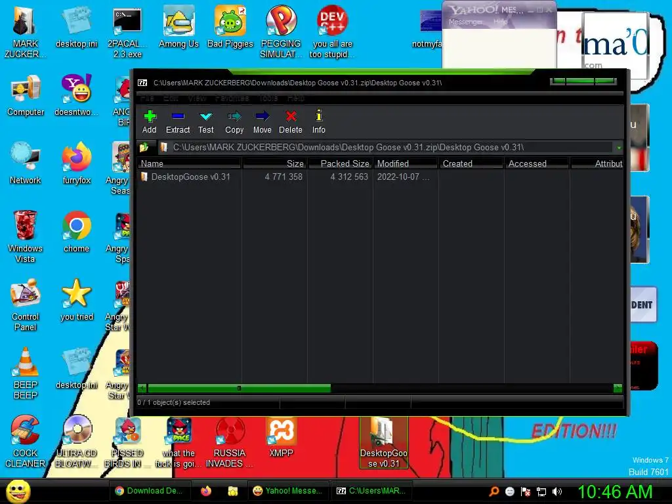
Task: Click the network tray icon
Action: coord(541,492)
